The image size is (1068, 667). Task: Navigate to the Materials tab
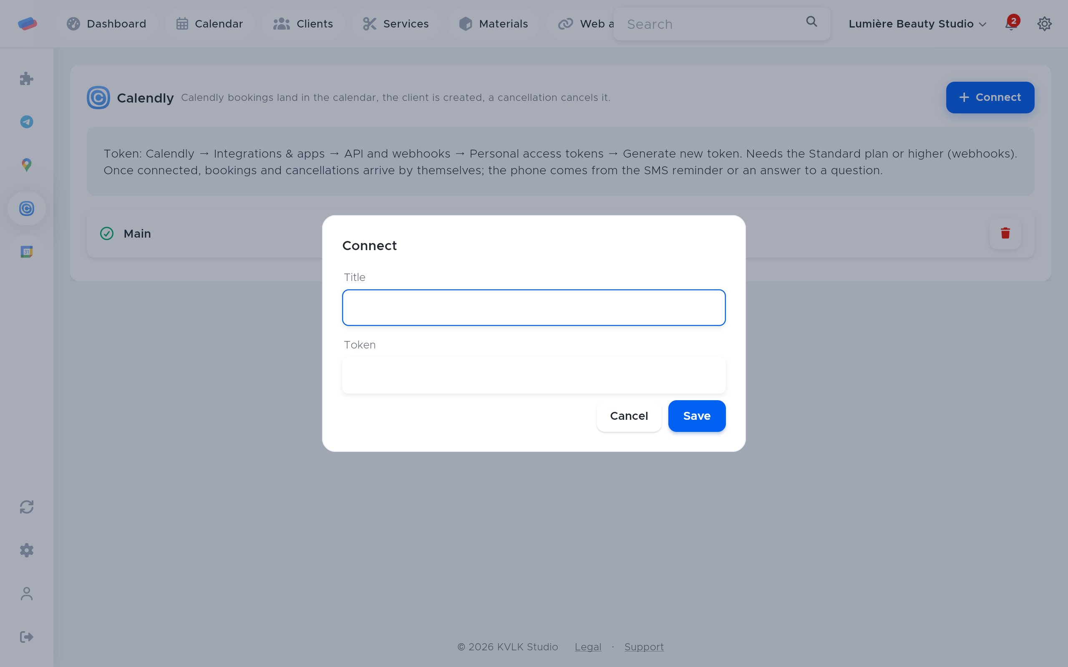tap(493, 24)
